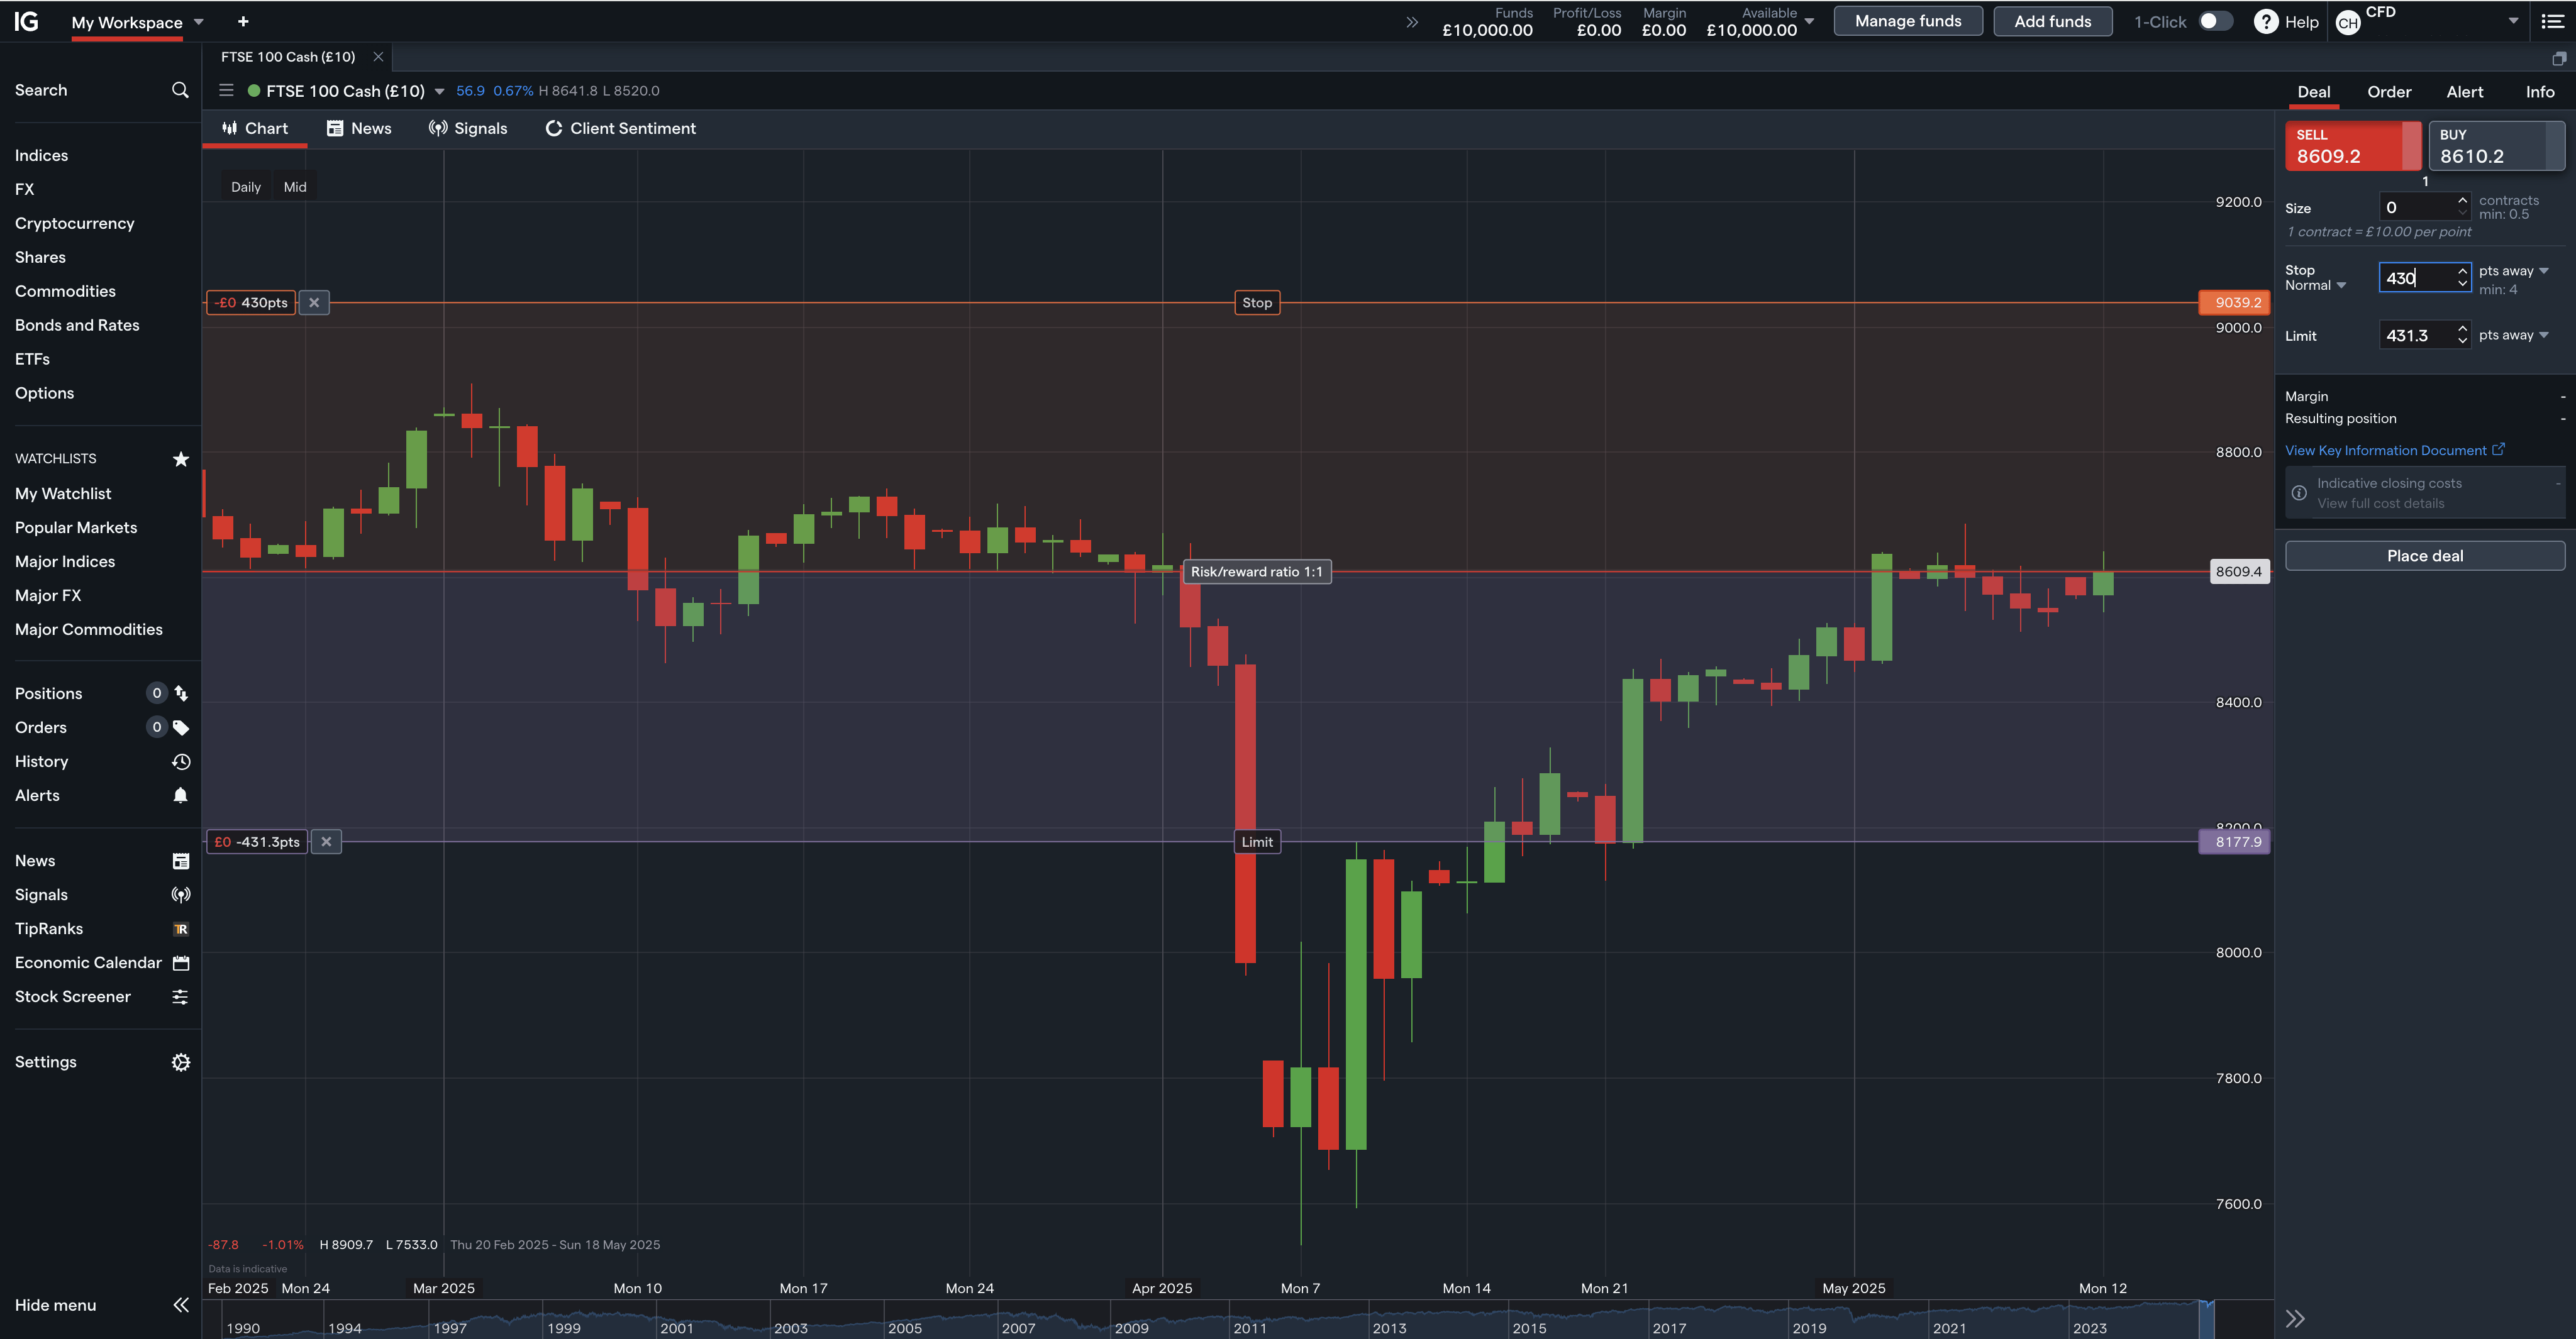Increase Stop distance with up stepper
Viewport: 2576px width, 1339px height.
pyautogui.click(x=2462, y=270)
